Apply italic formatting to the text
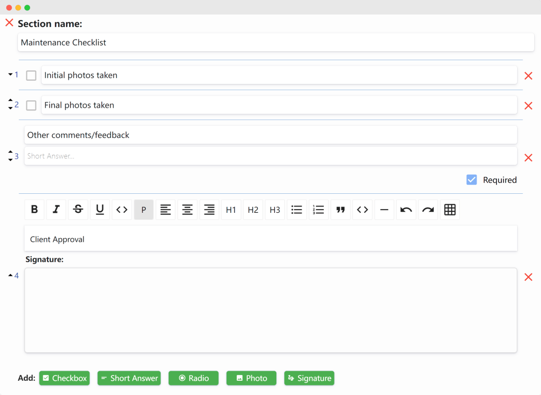Screen dimensions: 541x395 point(56,210)
